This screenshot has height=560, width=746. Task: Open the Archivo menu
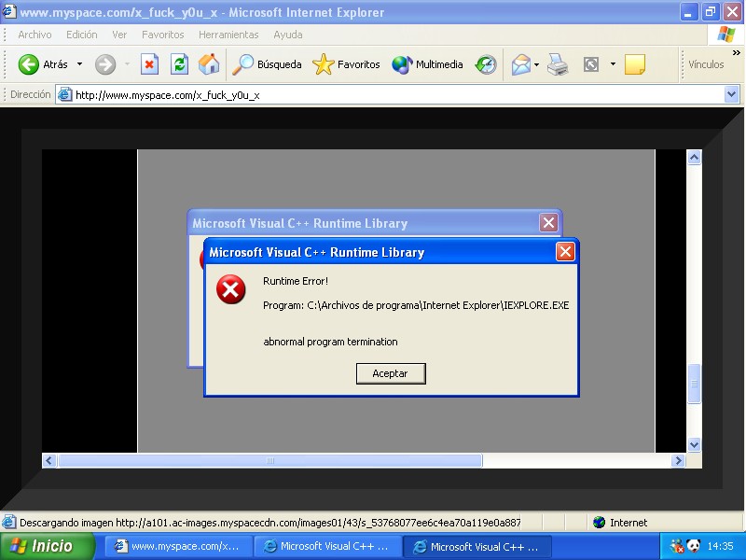(35, 35)
